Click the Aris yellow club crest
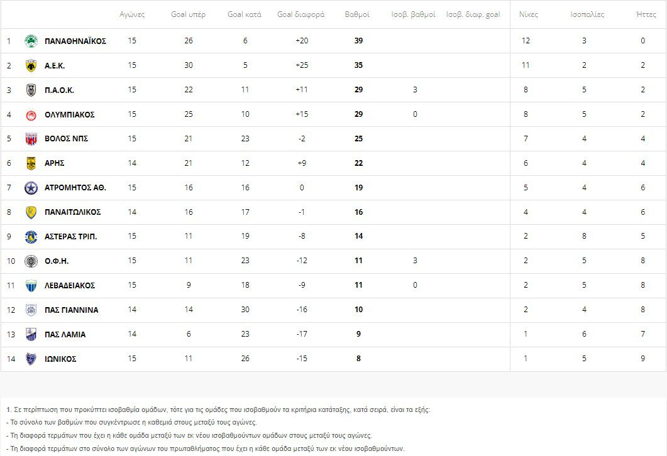The width and height of the screenshot is (667, 456). [31, 163]
